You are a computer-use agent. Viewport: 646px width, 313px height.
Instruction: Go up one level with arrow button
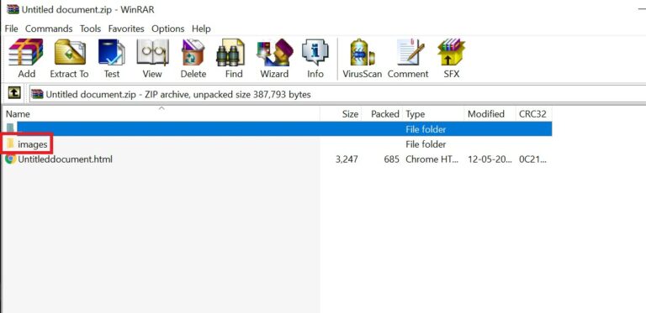(14, 93)
